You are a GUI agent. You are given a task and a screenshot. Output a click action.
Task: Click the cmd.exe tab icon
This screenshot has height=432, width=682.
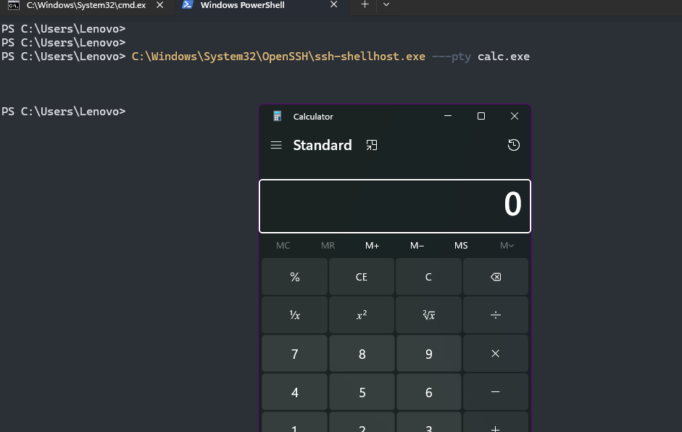(14, 5)
